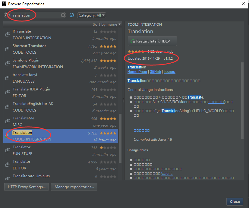Click the splitter handle between panels
The image size is (249, 208).
pos(123,101)
